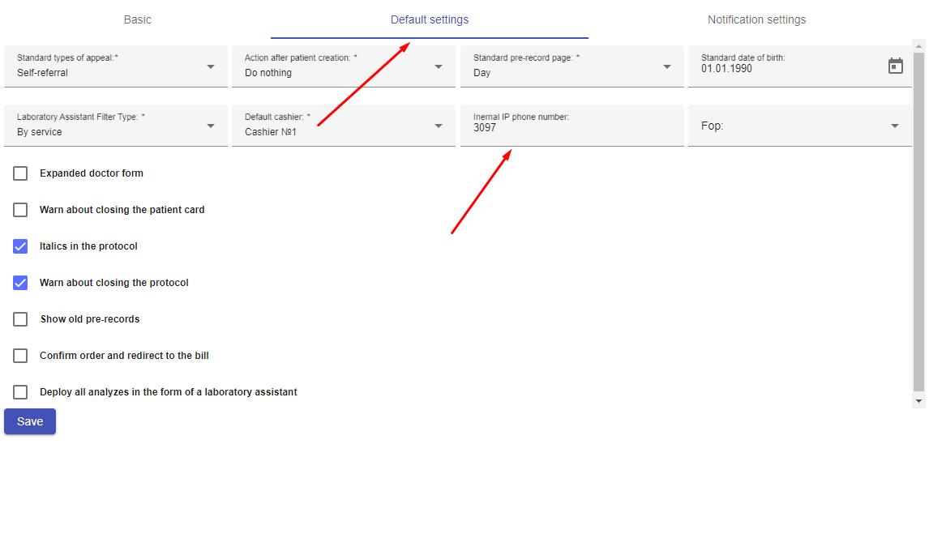Uncheck Italics in the protocol

[x=20, y=246]
